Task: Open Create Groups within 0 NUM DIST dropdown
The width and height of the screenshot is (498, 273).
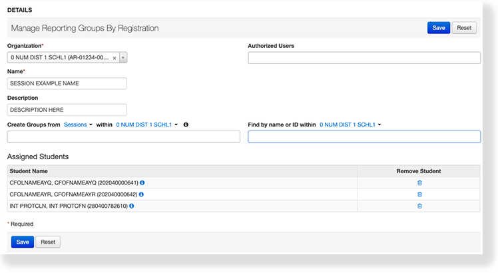Action: click(x=147, y=125)
